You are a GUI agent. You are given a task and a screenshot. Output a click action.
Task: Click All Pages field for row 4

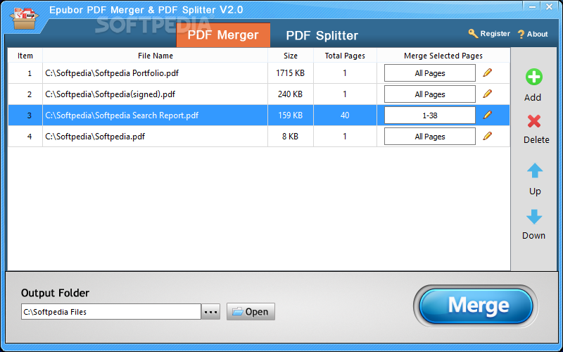pyautogui.click(x=430, y=137)
